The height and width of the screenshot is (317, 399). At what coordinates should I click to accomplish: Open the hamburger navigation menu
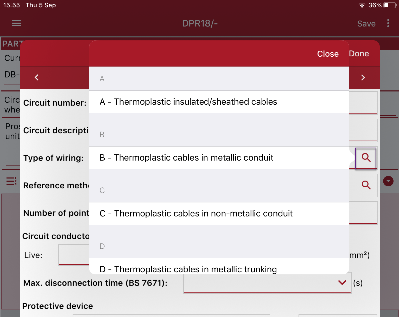click(16, 23)
